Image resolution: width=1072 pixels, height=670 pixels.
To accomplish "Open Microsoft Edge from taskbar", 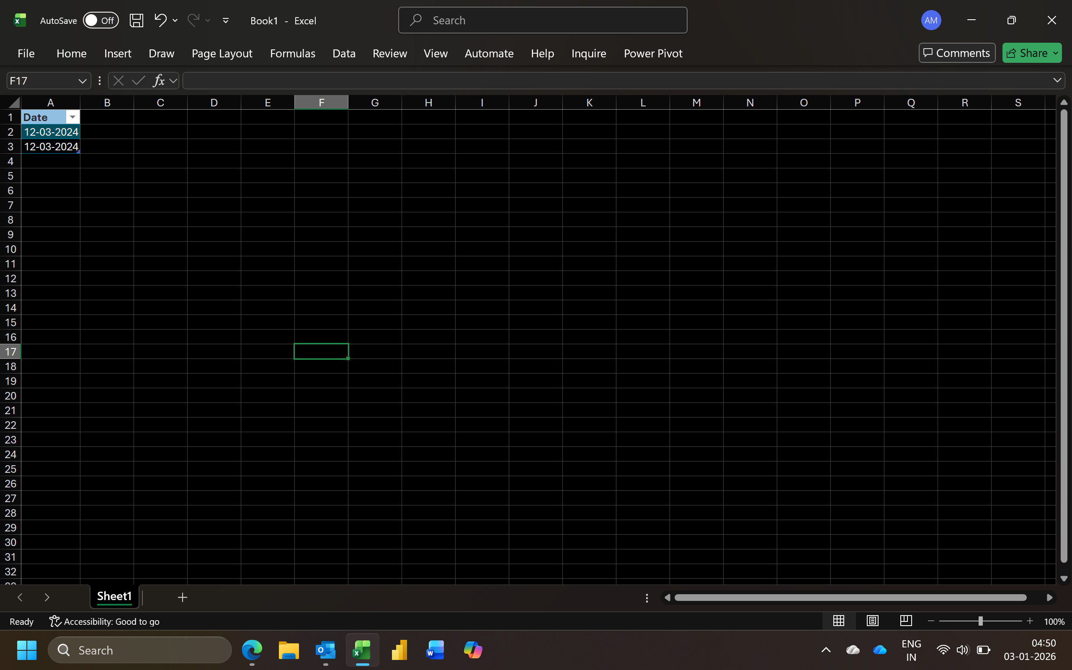I will pyautogui.click(x=252, y=650).
